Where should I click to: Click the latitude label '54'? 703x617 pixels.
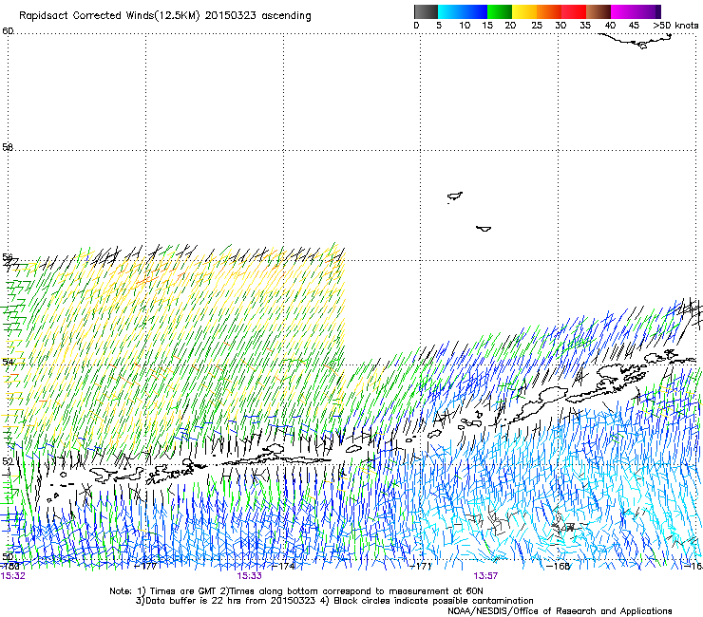click(8, 362)
